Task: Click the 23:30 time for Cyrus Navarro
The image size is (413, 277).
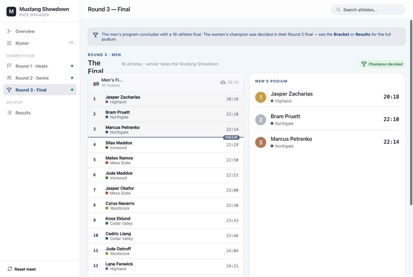Action: 232,205
